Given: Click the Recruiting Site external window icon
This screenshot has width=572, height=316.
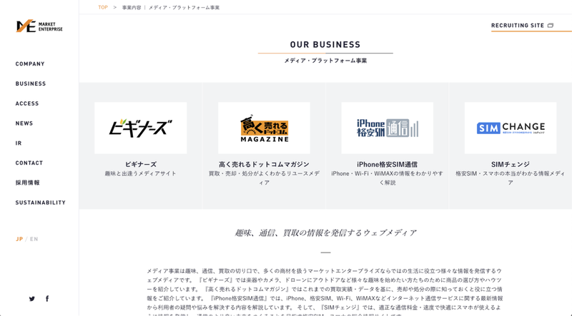Looking at the screenshot, I should [x=551, y=26].
